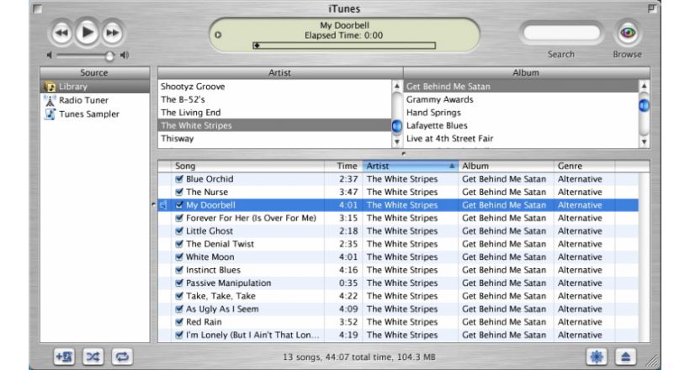This screenshot has width=690, height=370.
Task: Click Artist browser scroll down arrow
Action: point(397,142)
